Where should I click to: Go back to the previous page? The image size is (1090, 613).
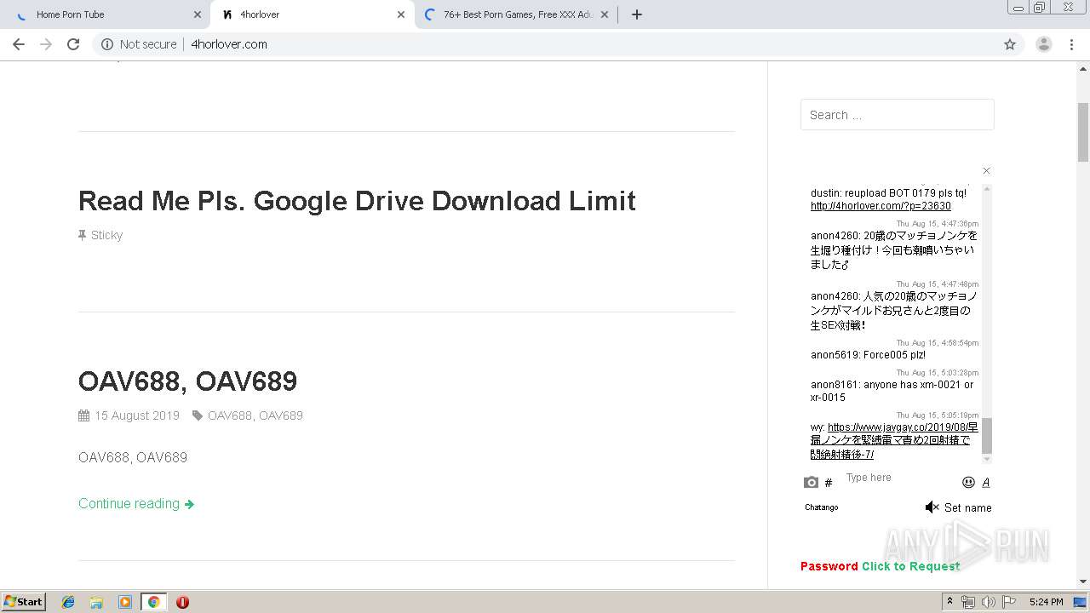pyautogui.click(x=19, y=44)
